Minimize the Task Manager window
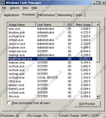This screenshot has width=106, height=118. tap(94, 2)
